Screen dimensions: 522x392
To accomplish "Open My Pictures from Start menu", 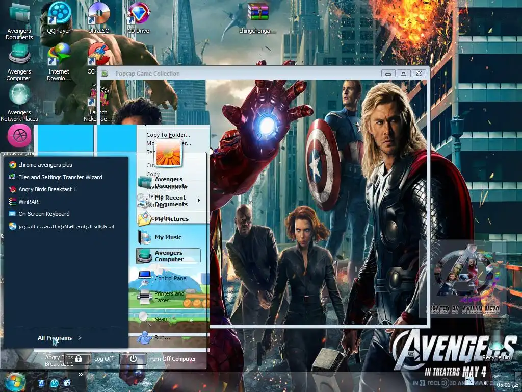I will pyautogui.click(x=169, y=219).
